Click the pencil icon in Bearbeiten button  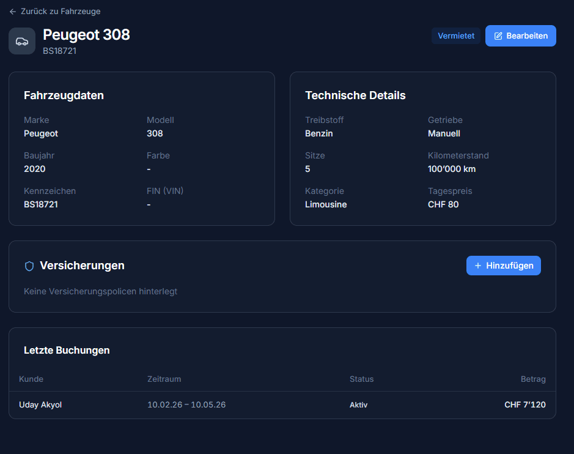click(498, 36)
